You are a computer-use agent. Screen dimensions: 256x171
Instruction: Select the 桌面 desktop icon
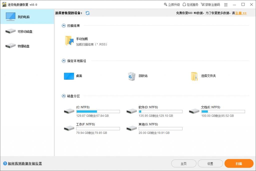click(69, 76)
